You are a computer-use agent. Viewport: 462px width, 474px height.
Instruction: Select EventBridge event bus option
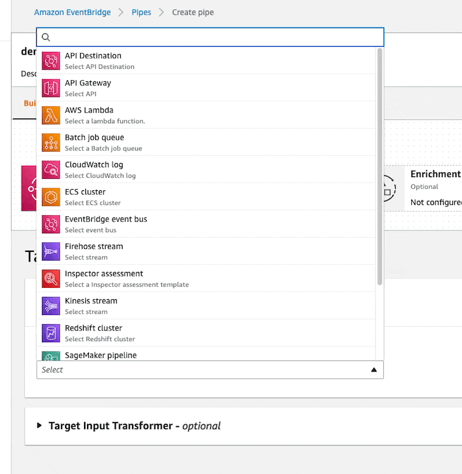pos(206,224)
